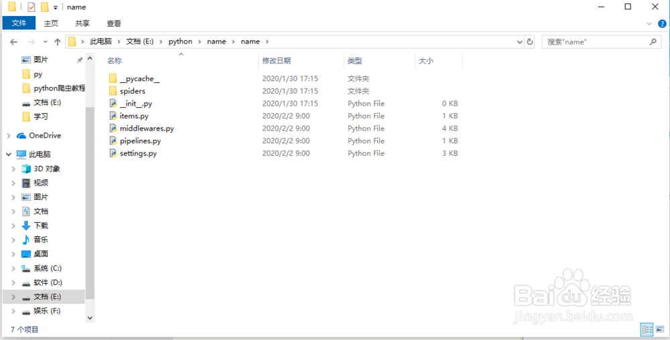
Task: Click navigation pane scrollbar up arrow
Action: pos(90,58)
